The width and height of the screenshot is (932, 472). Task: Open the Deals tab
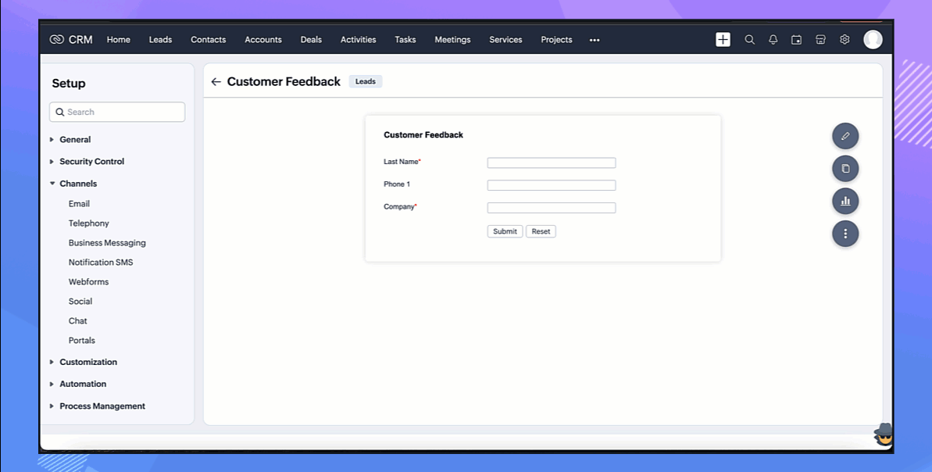(x=311, y=40)
